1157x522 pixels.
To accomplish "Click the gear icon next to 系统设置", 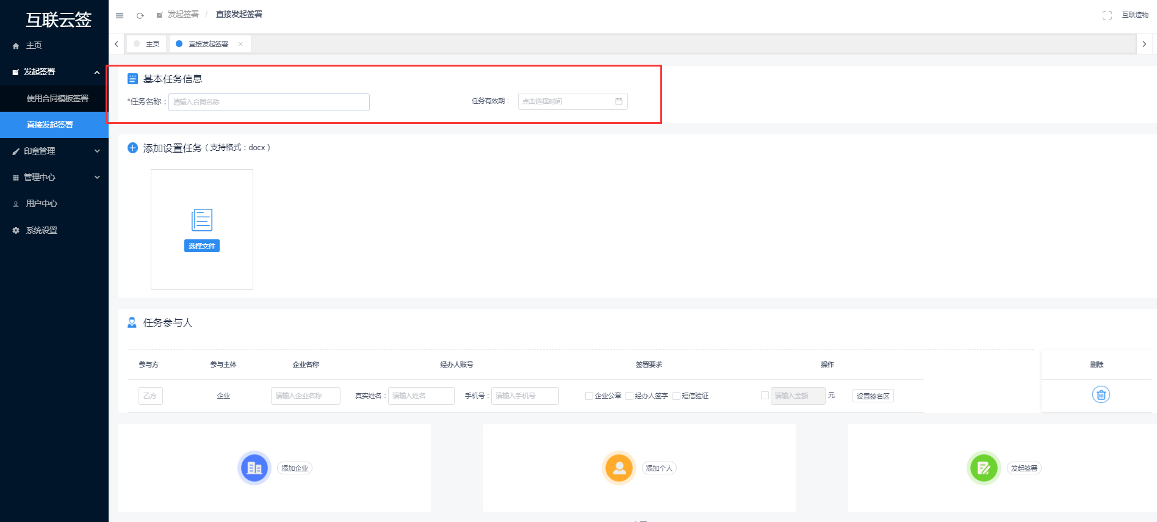I will 16,230.
